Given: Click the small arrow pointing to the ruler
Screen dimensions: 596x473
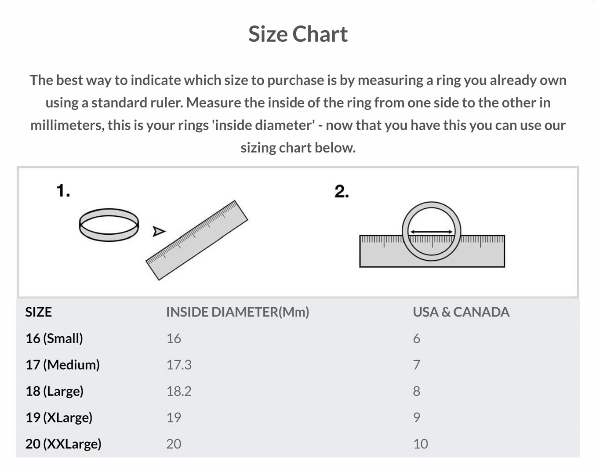Looking at the screenshot, I should 159,231.
